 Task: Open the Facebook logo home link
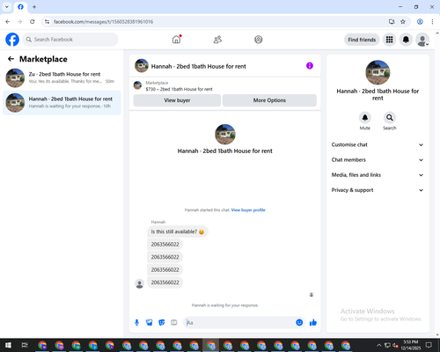tap(12, 40)
